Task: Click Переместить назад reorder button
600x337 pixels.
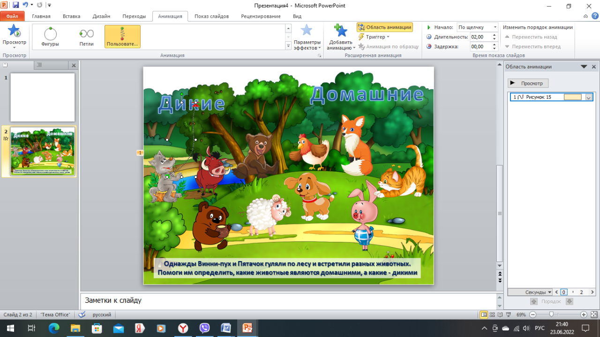Action: pos(531,37)
